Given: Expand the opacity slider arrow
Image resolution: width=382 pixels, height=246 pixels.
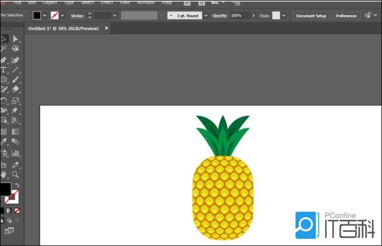Looking at the screenshot, I should tap(254, 16).
